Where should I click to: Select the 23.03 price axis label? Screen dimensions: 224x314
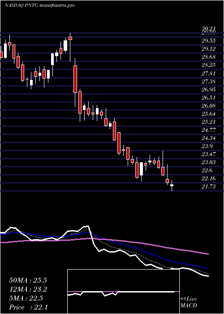(x=208, y=162)
